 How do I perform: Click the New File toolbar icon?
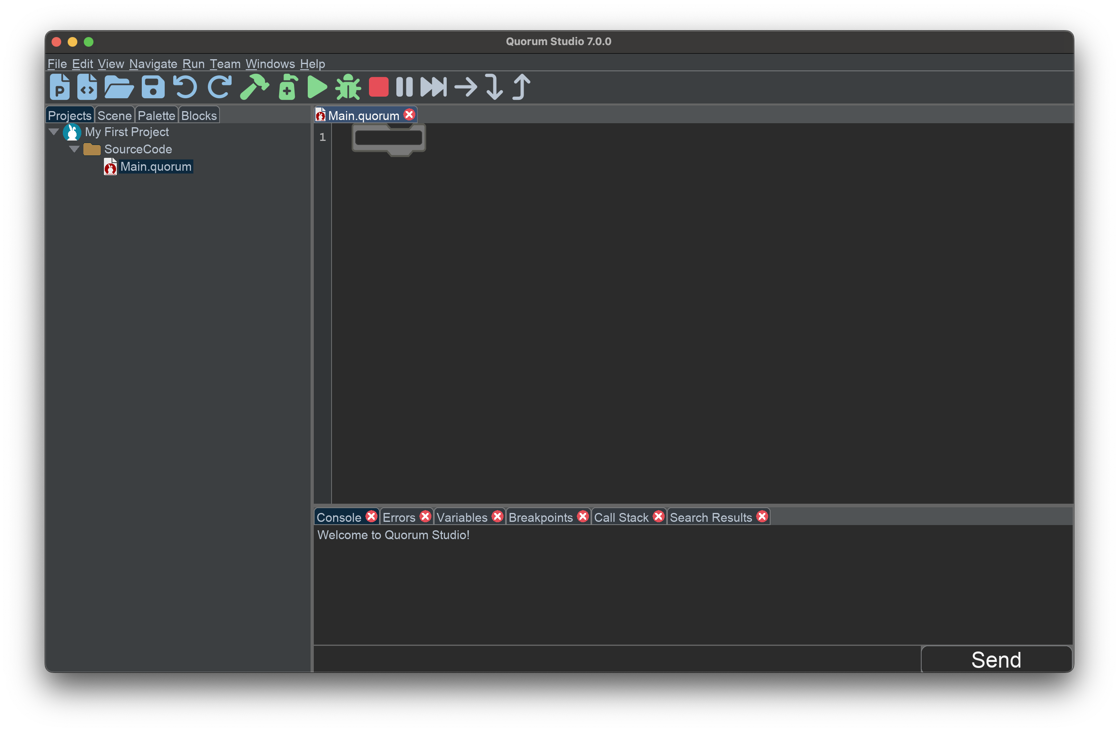(x=87, y=87)
